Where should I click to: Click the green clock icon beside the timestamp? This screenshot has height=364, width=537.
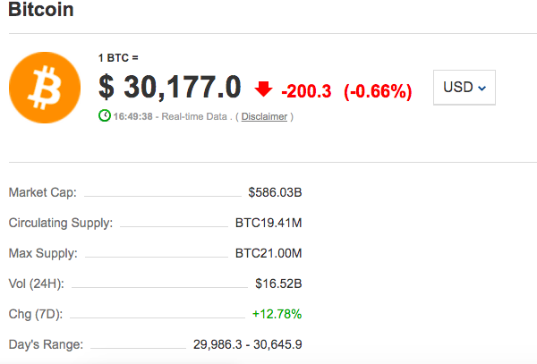click(x=105, y=115)
